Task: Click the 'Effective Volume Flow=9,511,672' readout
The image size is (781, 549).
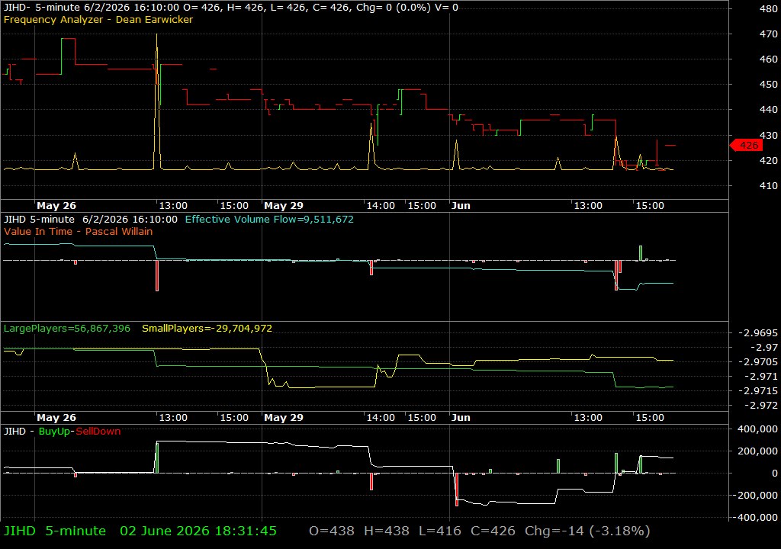Action: coord(269,219)
